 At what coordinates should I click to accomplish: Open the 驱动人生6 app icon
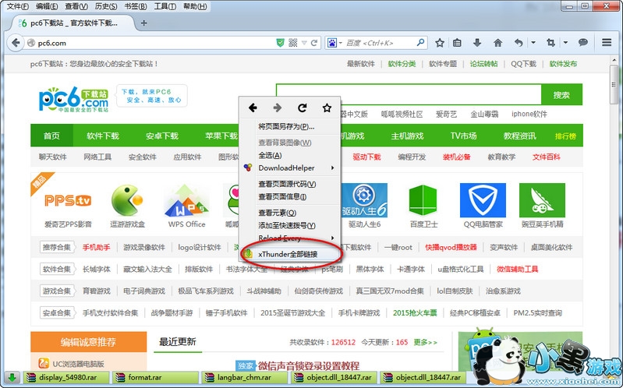[x=364, y=200]
